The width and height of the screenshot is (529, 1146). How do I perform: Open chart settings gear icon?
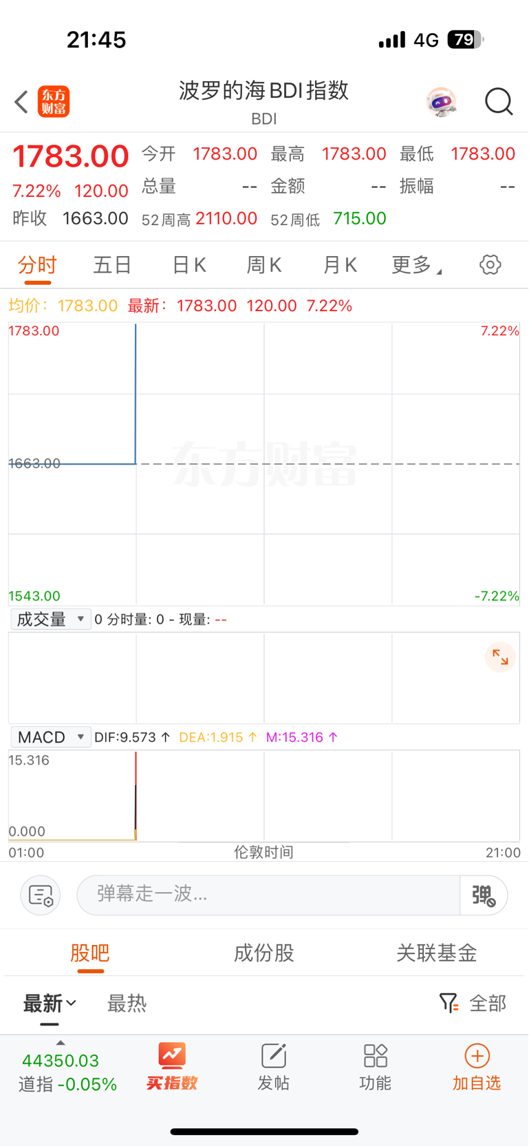[x=490, y=265]
